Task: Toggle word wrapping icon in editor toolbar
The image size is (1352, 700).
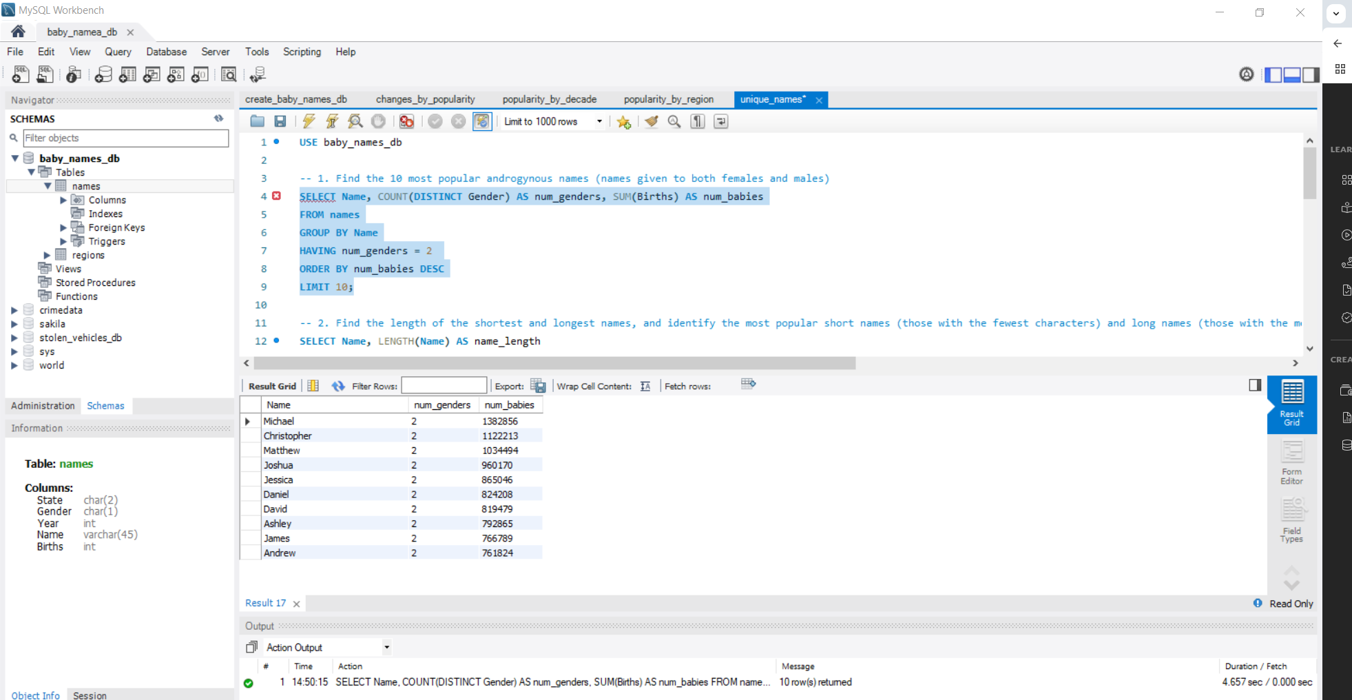Action: [721, 121]
